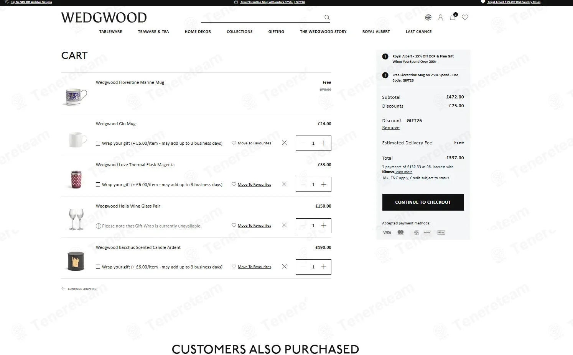Open Wedgwood Gio Mug thumbnail
The image size is (573, 355).
[x=78, y=139]
